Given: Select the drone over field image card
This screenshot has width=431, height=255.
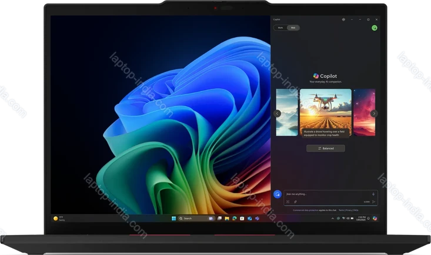Looking at the screenshot, I should tap(326, 112).
